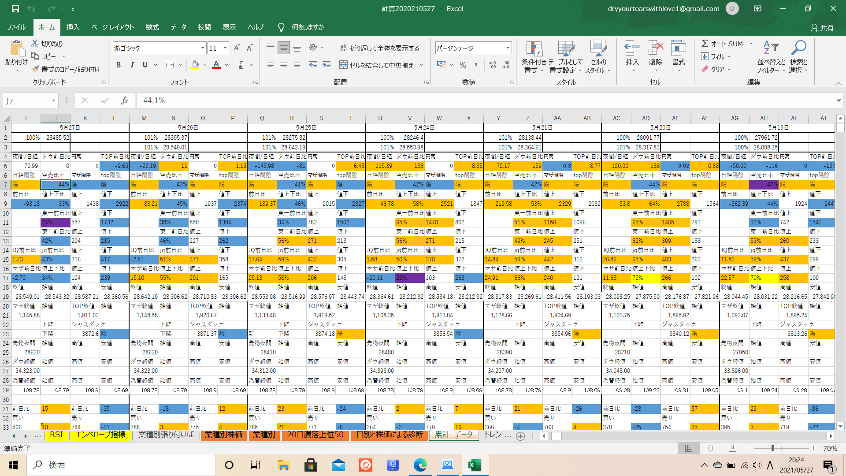
Task: Switch to the RSI sheet tab
Action: click(56, 435)
